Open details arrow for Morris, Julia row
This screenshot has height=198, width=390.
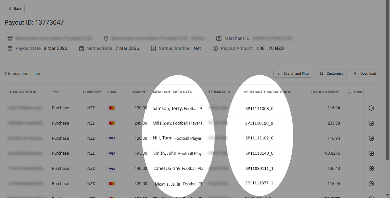(371, 184)
